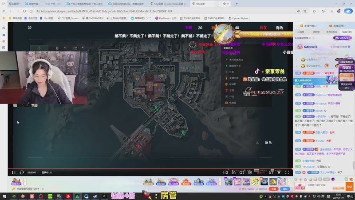Toggle the danmaku comment overlay icon

click(250, 172)
